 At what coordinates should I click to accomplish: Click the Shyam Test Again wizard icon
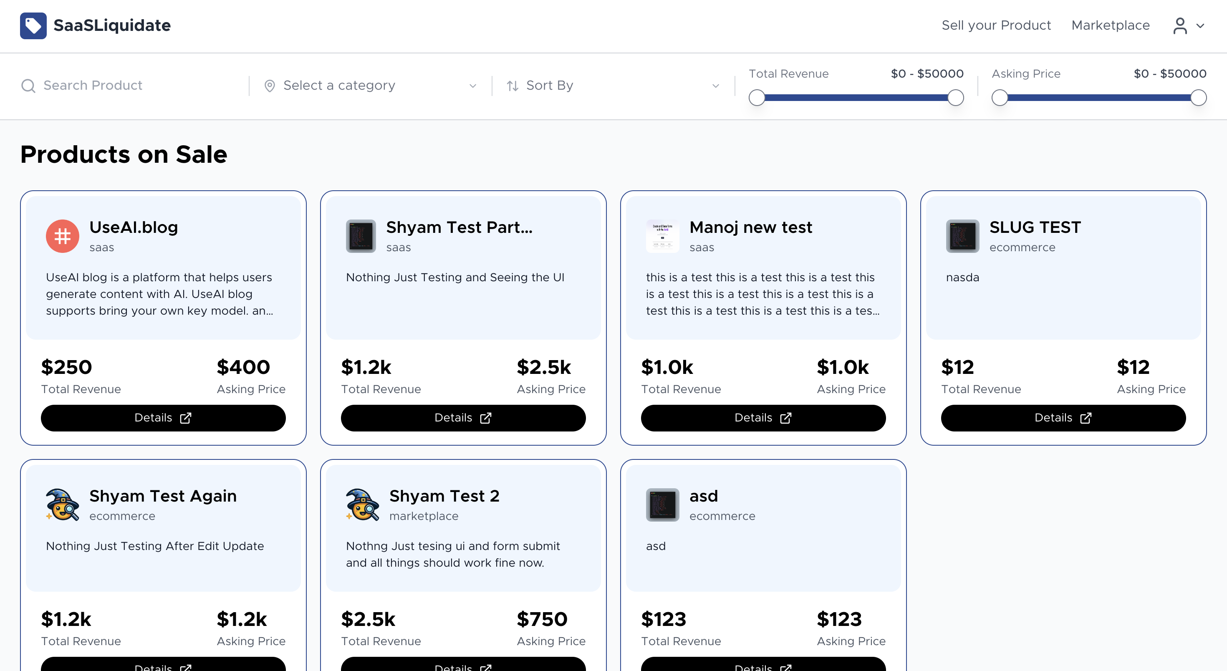pyautogui.click(x=63, y=505)
